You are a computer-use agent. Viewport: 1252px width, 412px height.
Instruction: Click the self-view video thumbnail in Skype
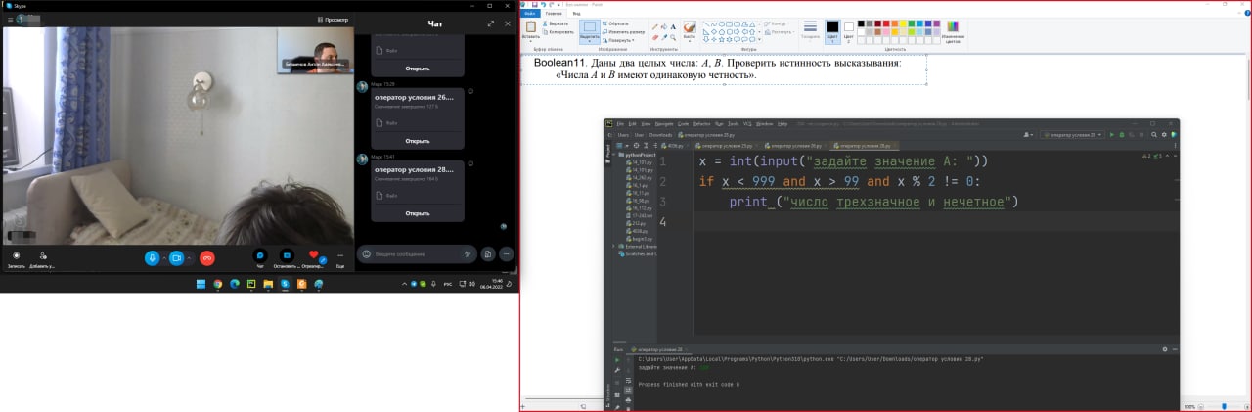point(315,48)
